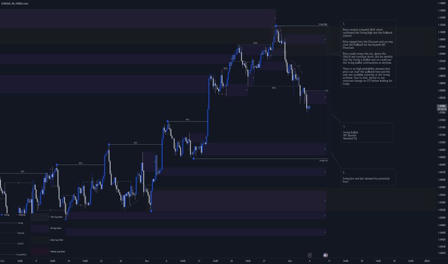Click the blue dot at Swing Low line start
The height and width of the screenshot is (264, 448).
click(x=194, y=158)
